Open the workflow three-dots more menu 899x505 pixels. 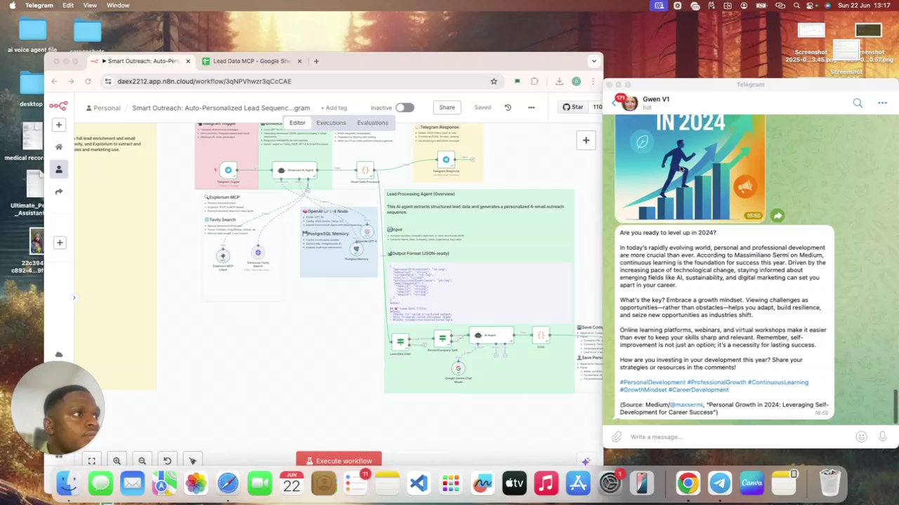pos(531,107)
